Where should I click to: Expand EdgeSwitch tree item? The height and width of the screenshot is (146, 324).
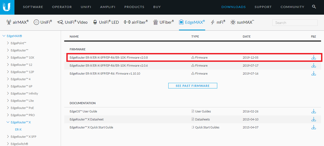click(8, 144)
